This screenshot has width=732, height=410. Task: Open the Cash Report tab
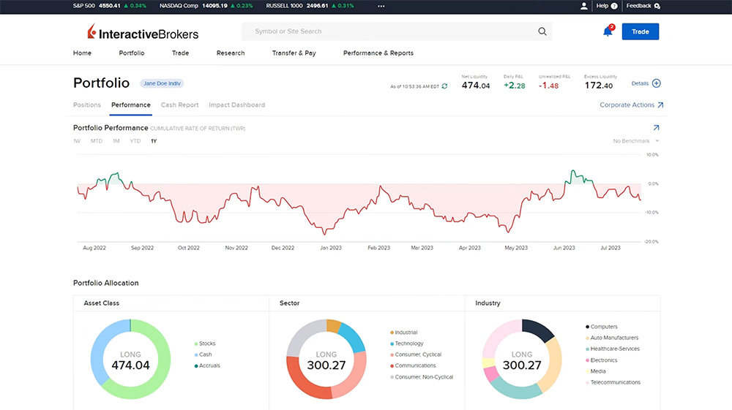point(179,105)
